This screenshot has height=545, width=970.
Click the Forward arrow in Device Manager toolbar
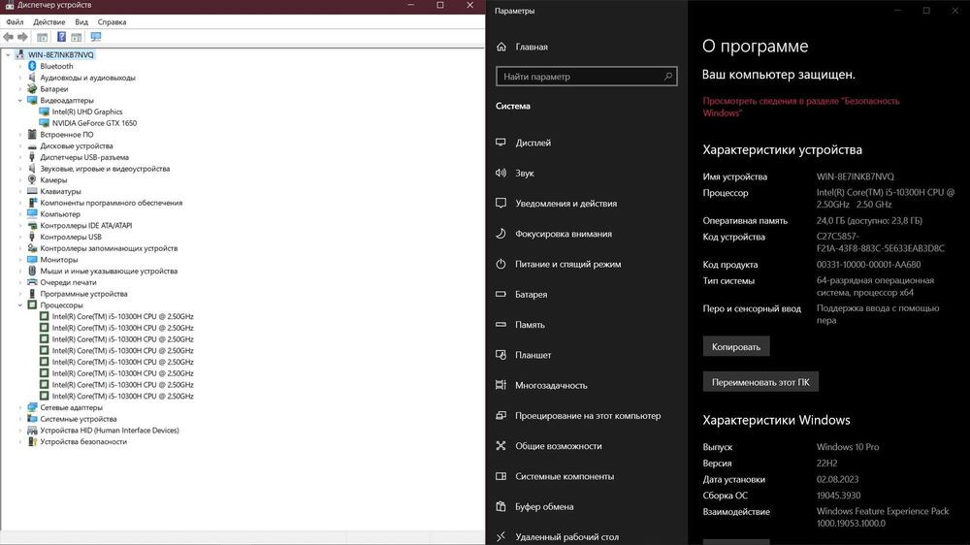pyautogui.click(x=23, y=37)
